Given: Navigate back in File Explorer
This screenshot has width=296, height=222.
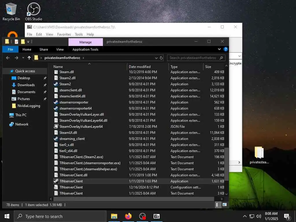Looking at the screenshot, I should coord(8,58).
